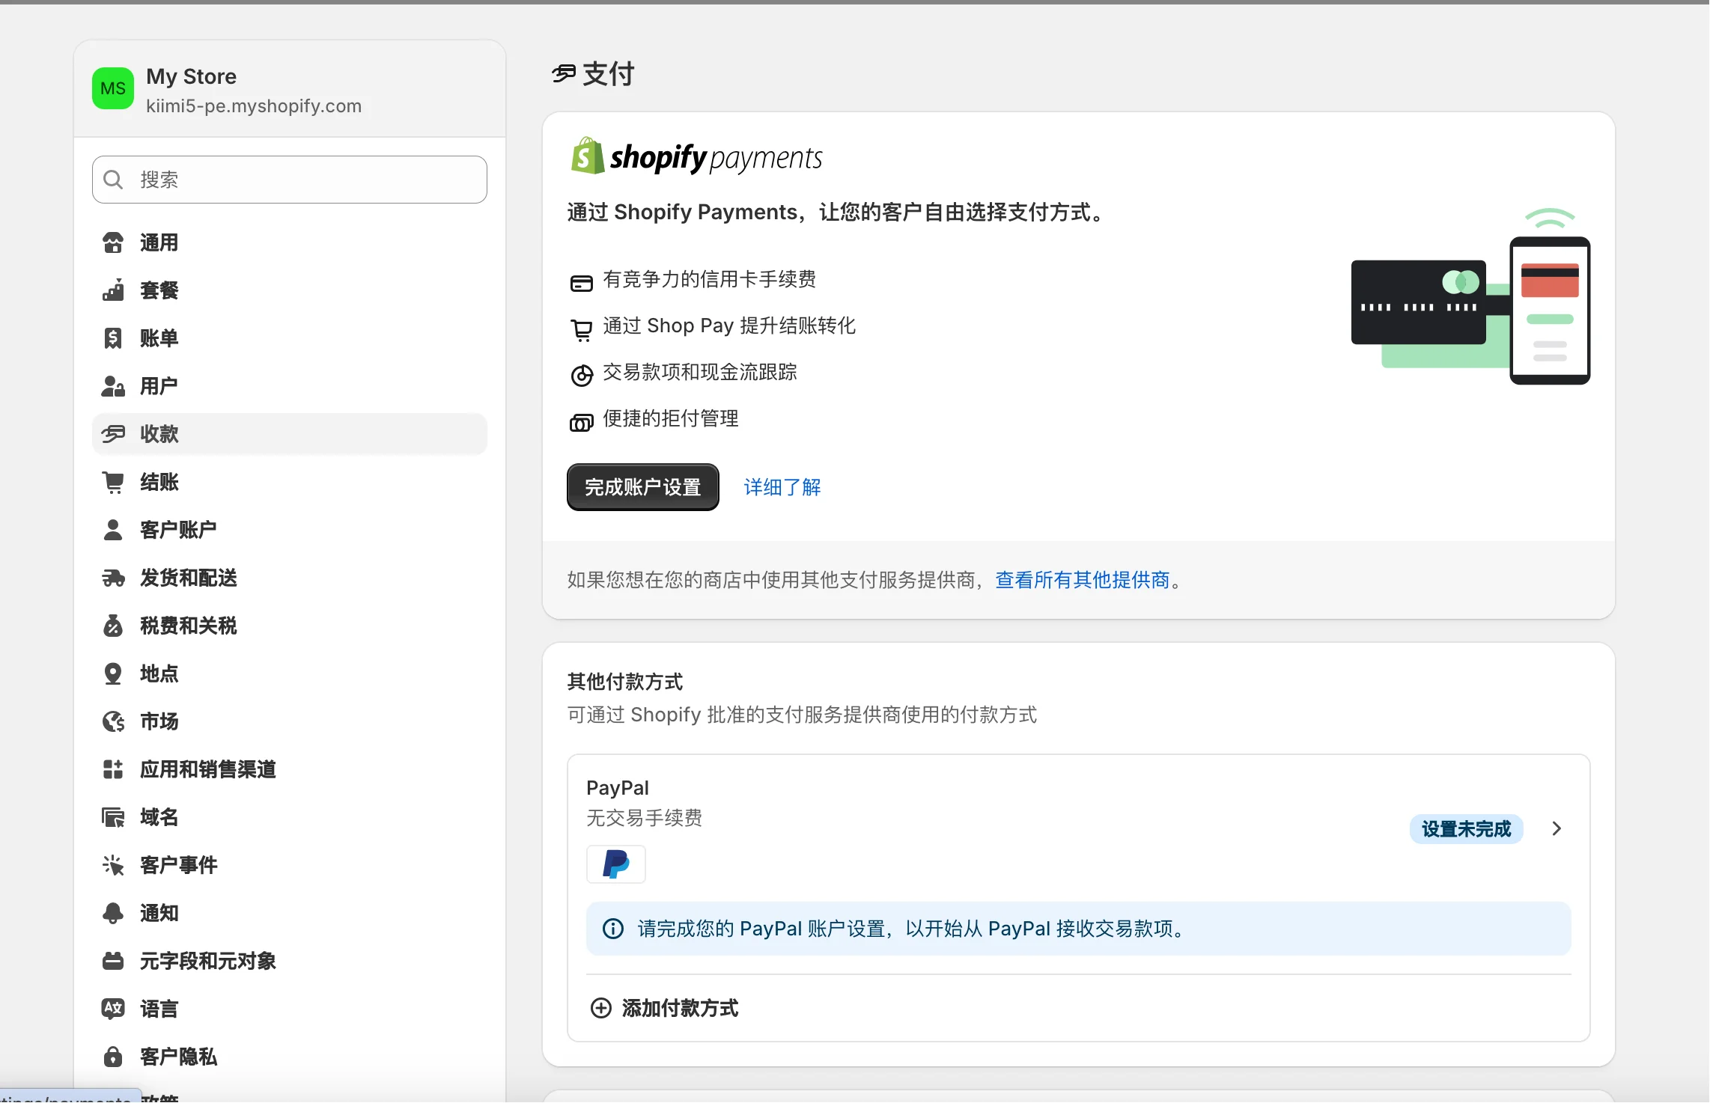
Task: Click the My Store MS avatar icon
Action: (x=113, y=88)
